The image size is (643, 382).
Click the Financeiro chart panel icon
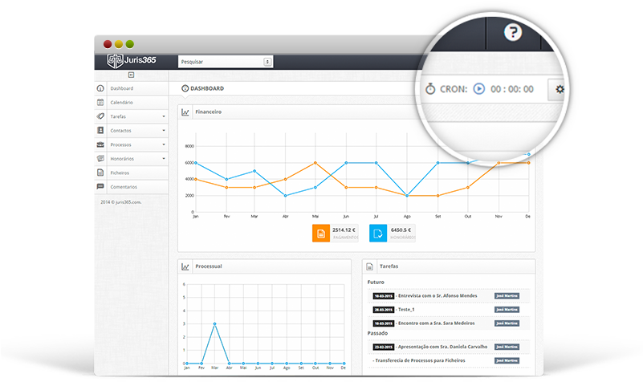[185, 112]
